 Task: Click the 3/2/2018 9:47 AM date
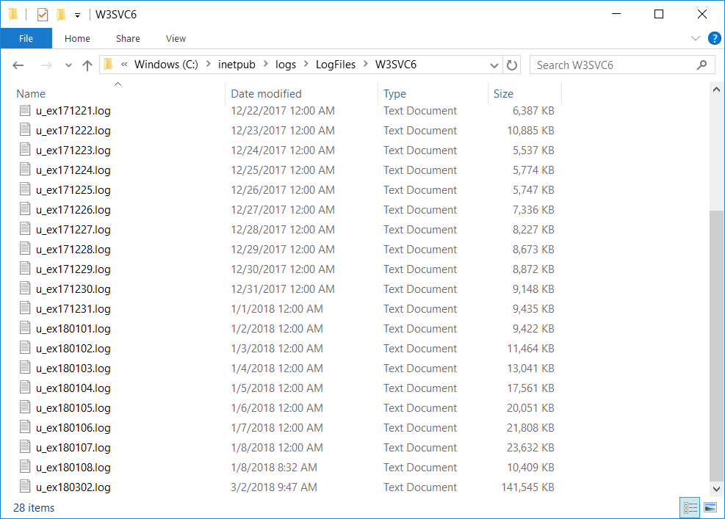coord(274,487)
